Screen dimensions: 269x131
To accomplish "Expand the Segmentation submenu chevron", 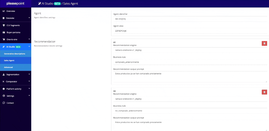I will click(29, 74).
